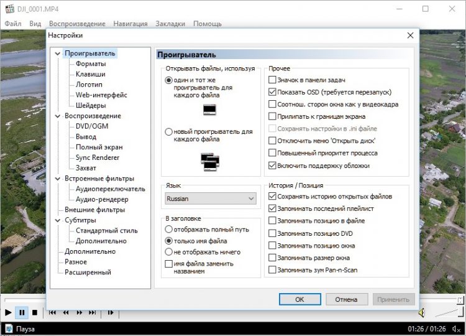Viewport: 466px width, 336px height.
Task: Collapse the Воспроизведение tree node
Action: pyautogui.click(x=58, y=116)
